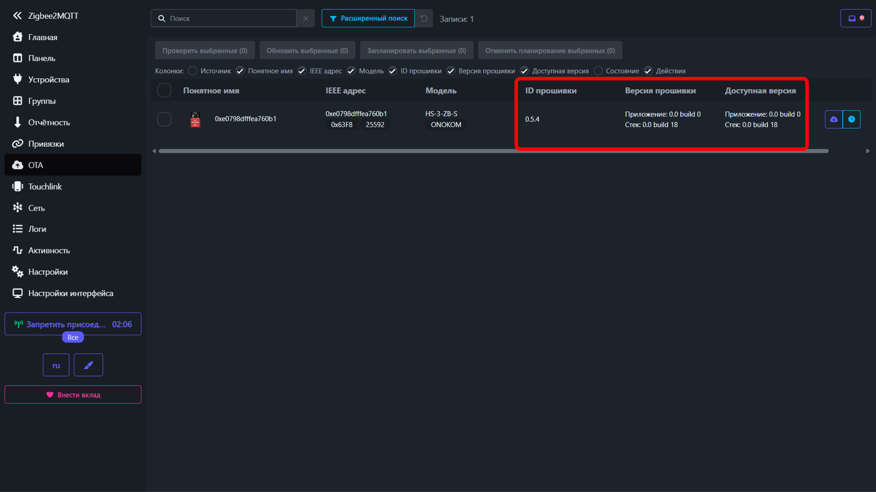Toggle the Состояние column checkbox
This screenshot has height=492, width=876.
coord(598,71)
